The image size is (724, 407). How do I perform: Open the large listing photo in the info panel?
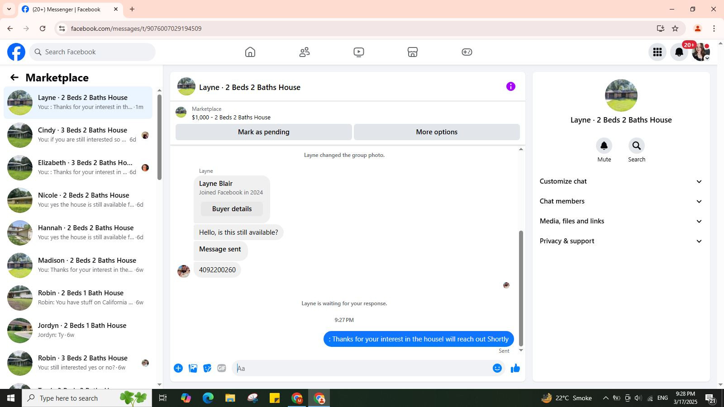click(621, 95)
